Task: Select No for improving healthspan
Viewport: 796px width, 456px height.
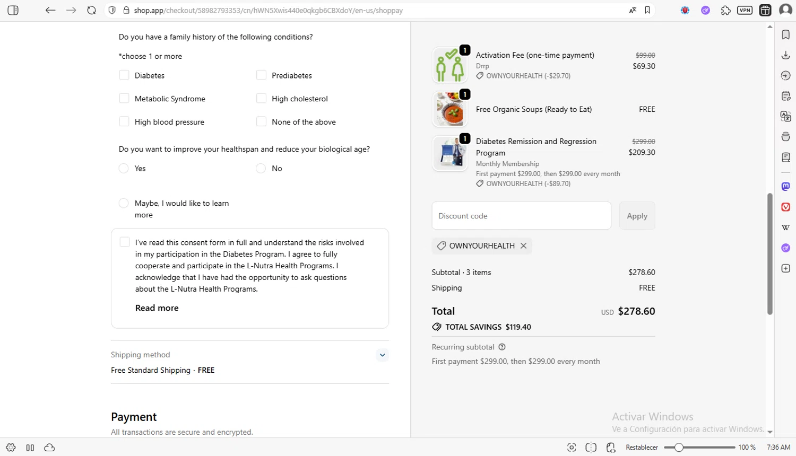Action: point(261,168)
